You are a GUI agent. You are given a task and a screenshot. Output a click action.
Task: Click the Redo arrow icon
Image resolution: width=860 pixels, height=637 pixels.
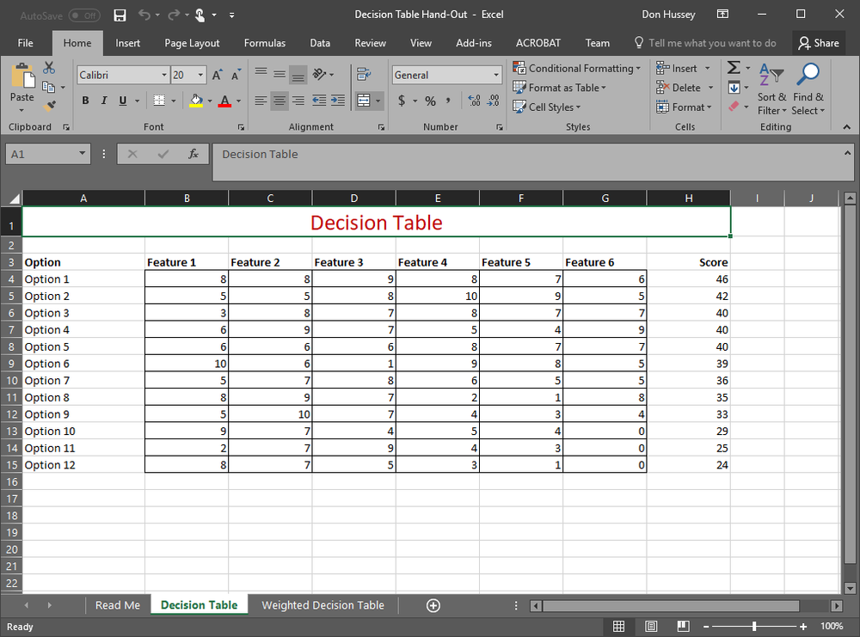[174, 15]
